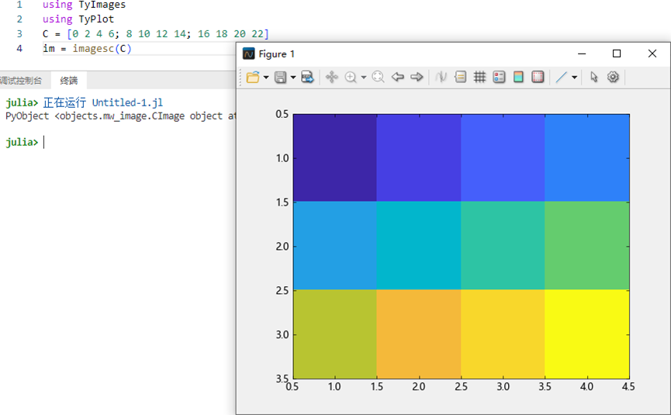Activate the pan tool with four arrows
Viewport: 671px width, 415px height.
pyautogui.click(x=332, y=77)
